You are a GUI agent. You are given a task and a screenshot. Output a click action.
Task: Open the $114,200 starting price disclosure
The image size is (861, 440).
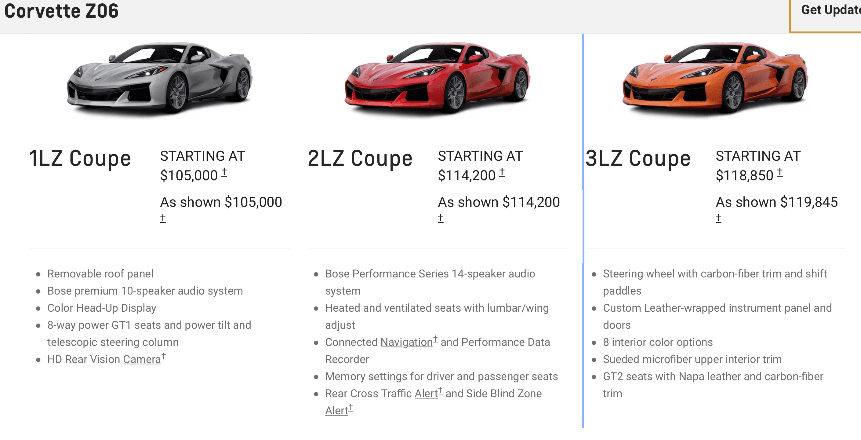click(502, 173)
